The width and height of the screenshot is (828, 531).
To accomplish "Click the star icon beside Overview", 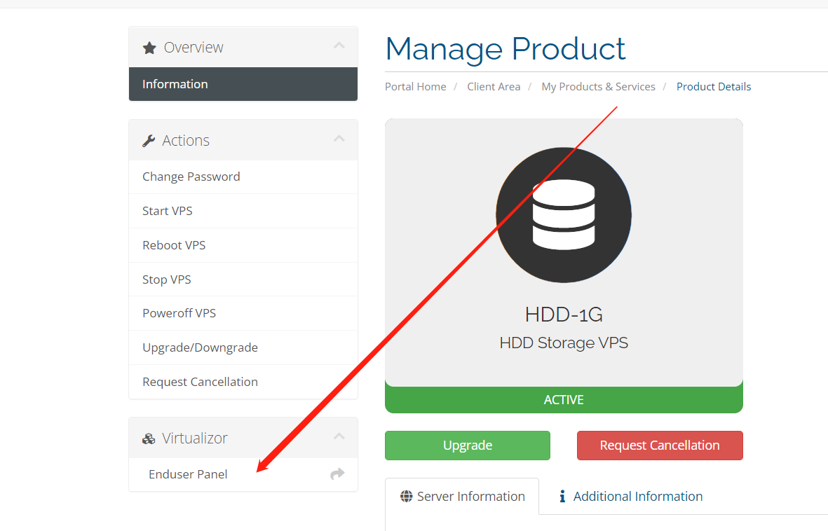I will pos(149,48).
